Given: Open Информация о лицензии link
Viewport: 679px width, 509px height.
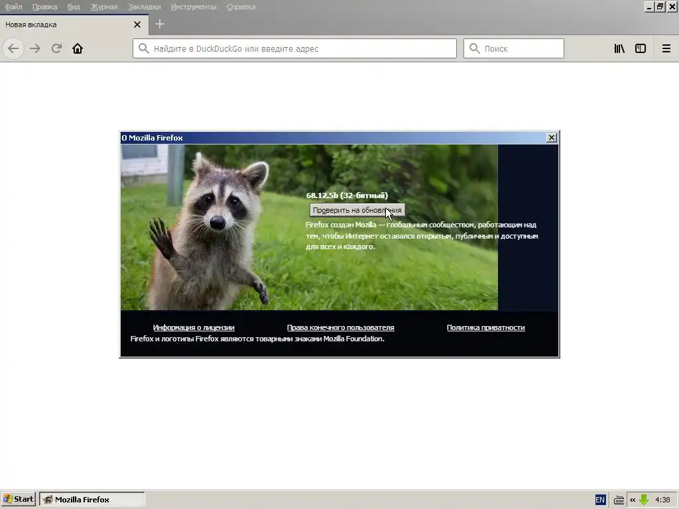Looking at the screenshot, I should coord(194,327).
